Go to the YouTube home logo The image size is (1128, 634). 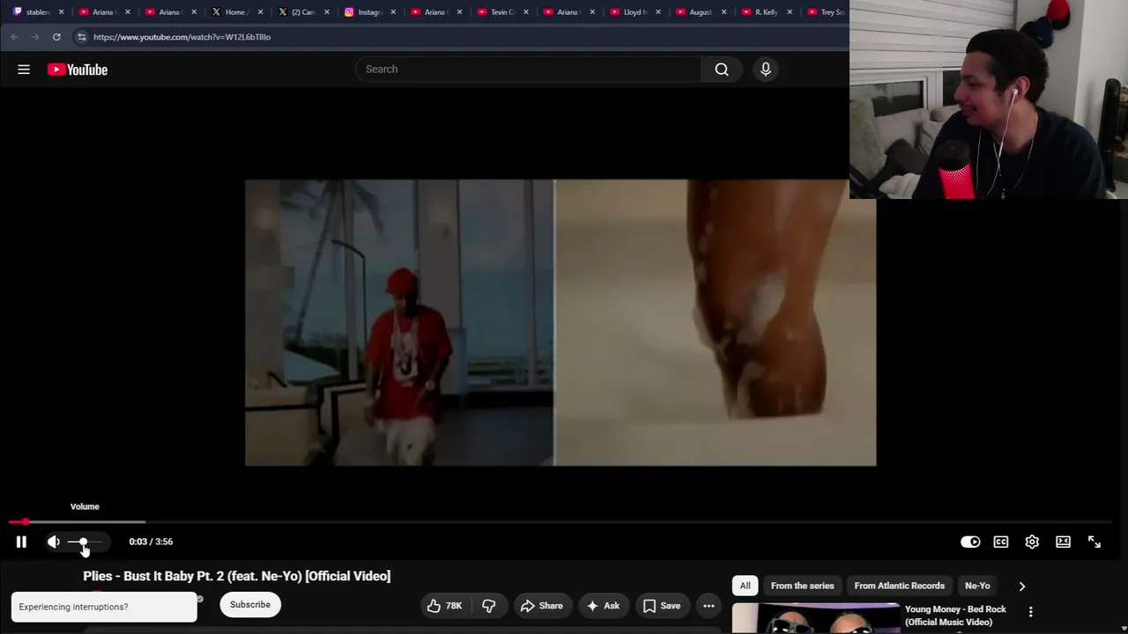pos(78,70)
